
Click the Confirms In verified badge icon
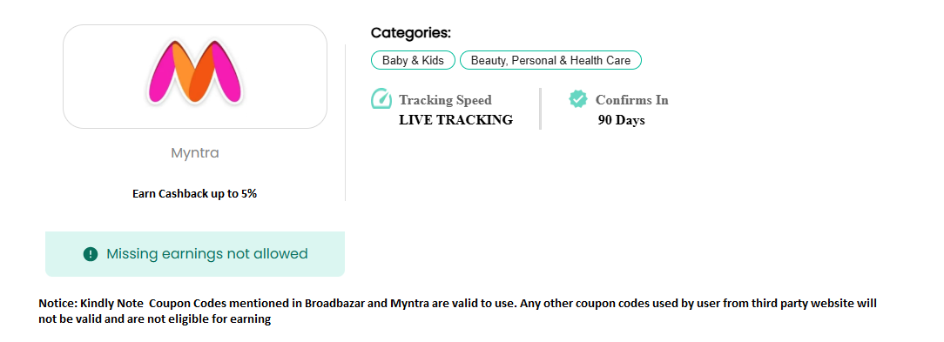578,98
